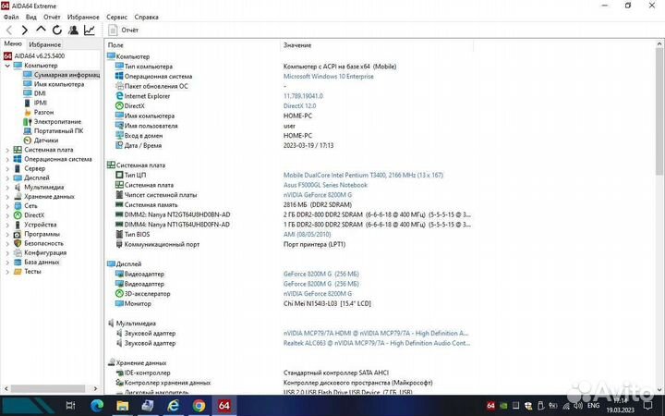This screenshot has width=665, height=416.
Task: Open the Microsoft Windows 10 Enterprise link
Action: point(328,77)
